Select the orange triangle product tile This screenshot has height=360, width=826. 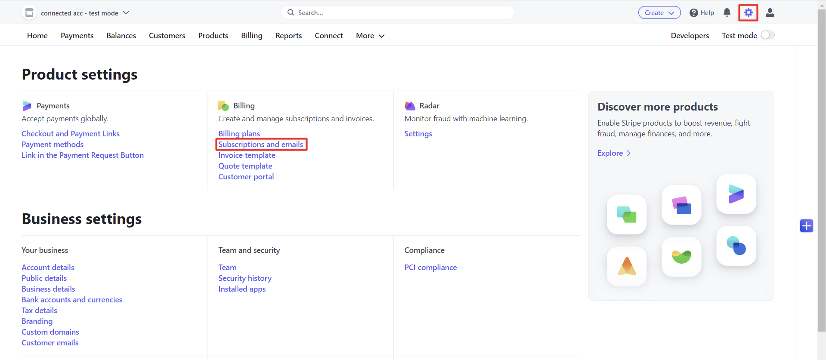tap(627, 266)
